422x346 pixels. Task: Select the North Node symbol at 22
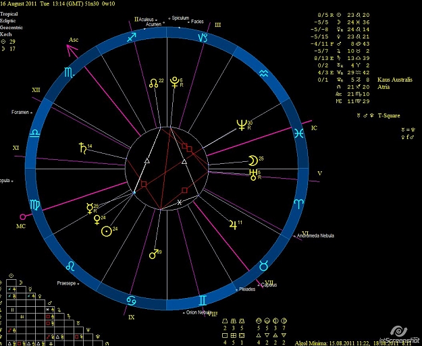pos(154,83)
